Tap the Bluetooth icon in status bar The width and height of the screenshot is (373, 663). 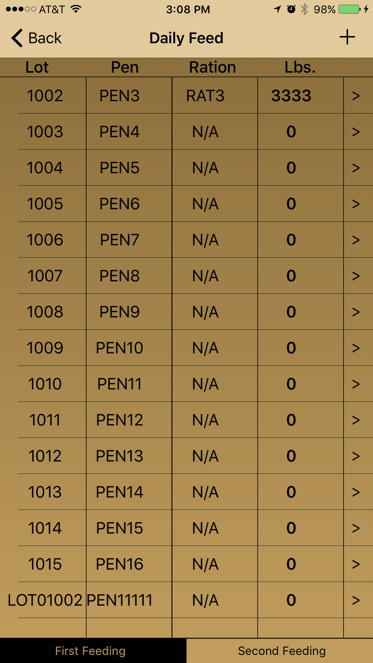(304, 9)
